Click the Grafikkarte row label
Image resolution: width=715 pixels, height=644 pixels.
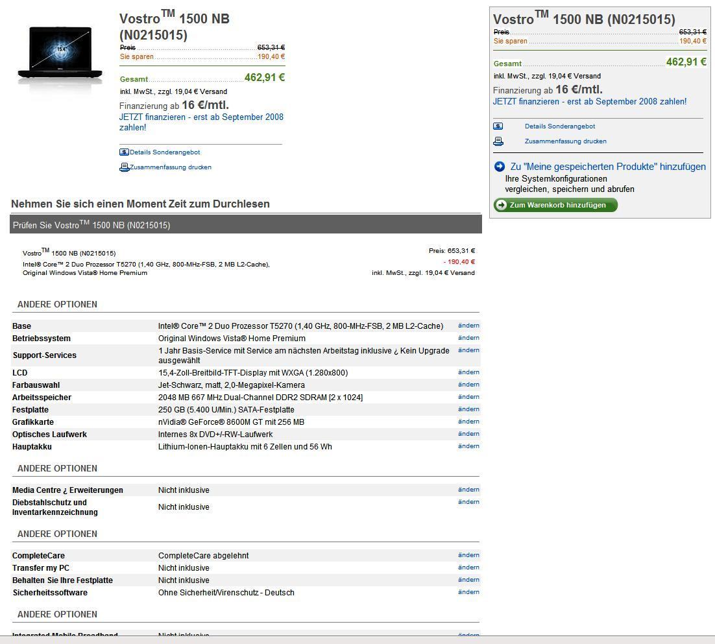(x=33, y=422)
